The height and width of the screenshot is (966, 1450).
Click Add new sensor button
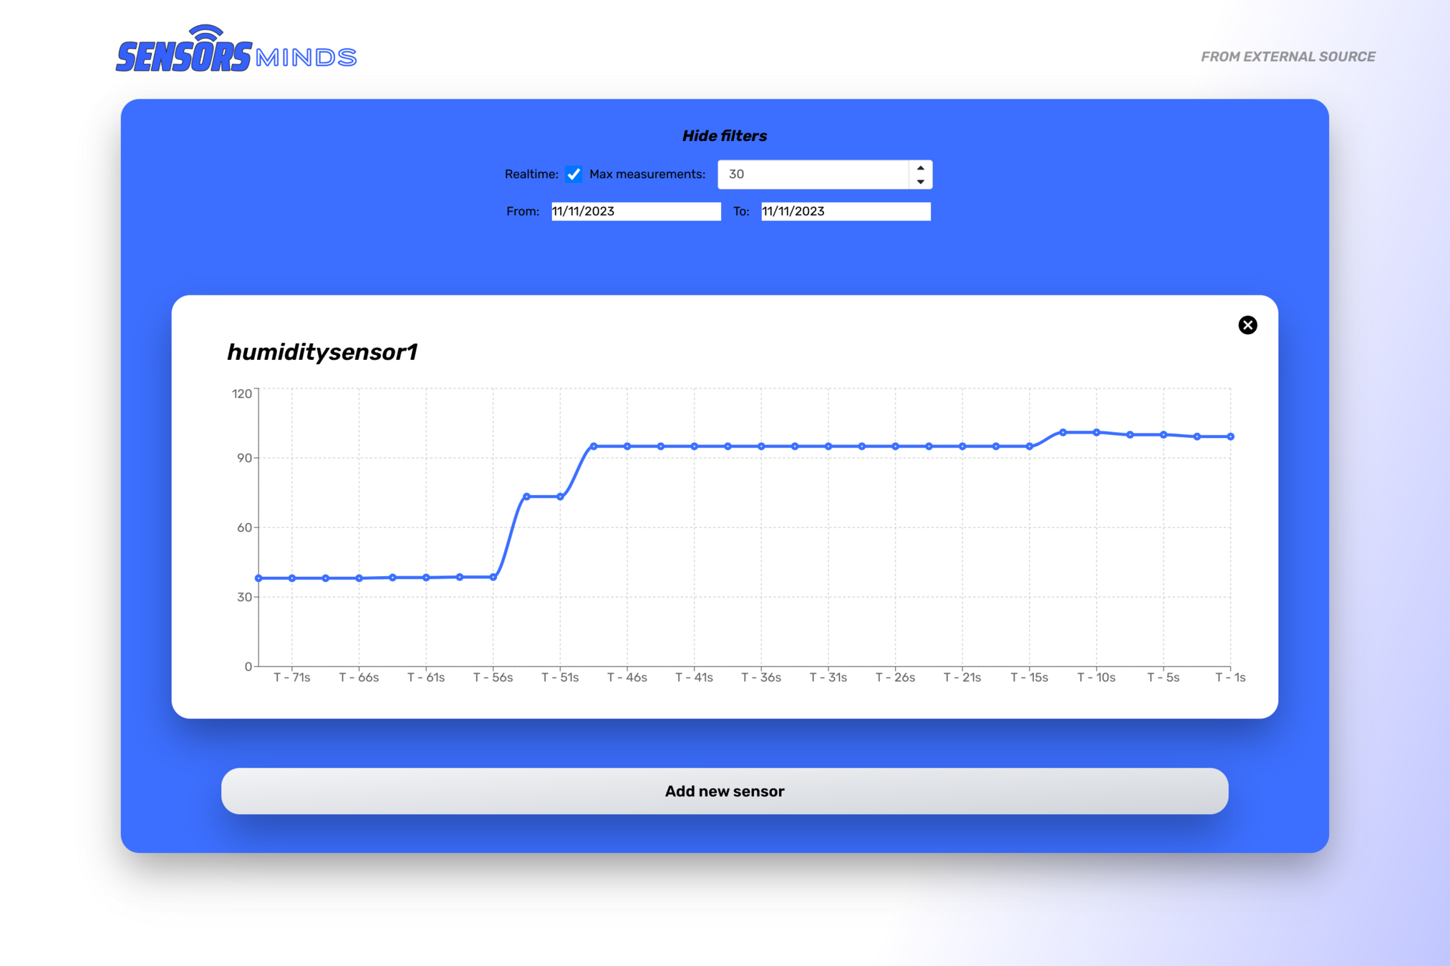click(x=724, y=791)
